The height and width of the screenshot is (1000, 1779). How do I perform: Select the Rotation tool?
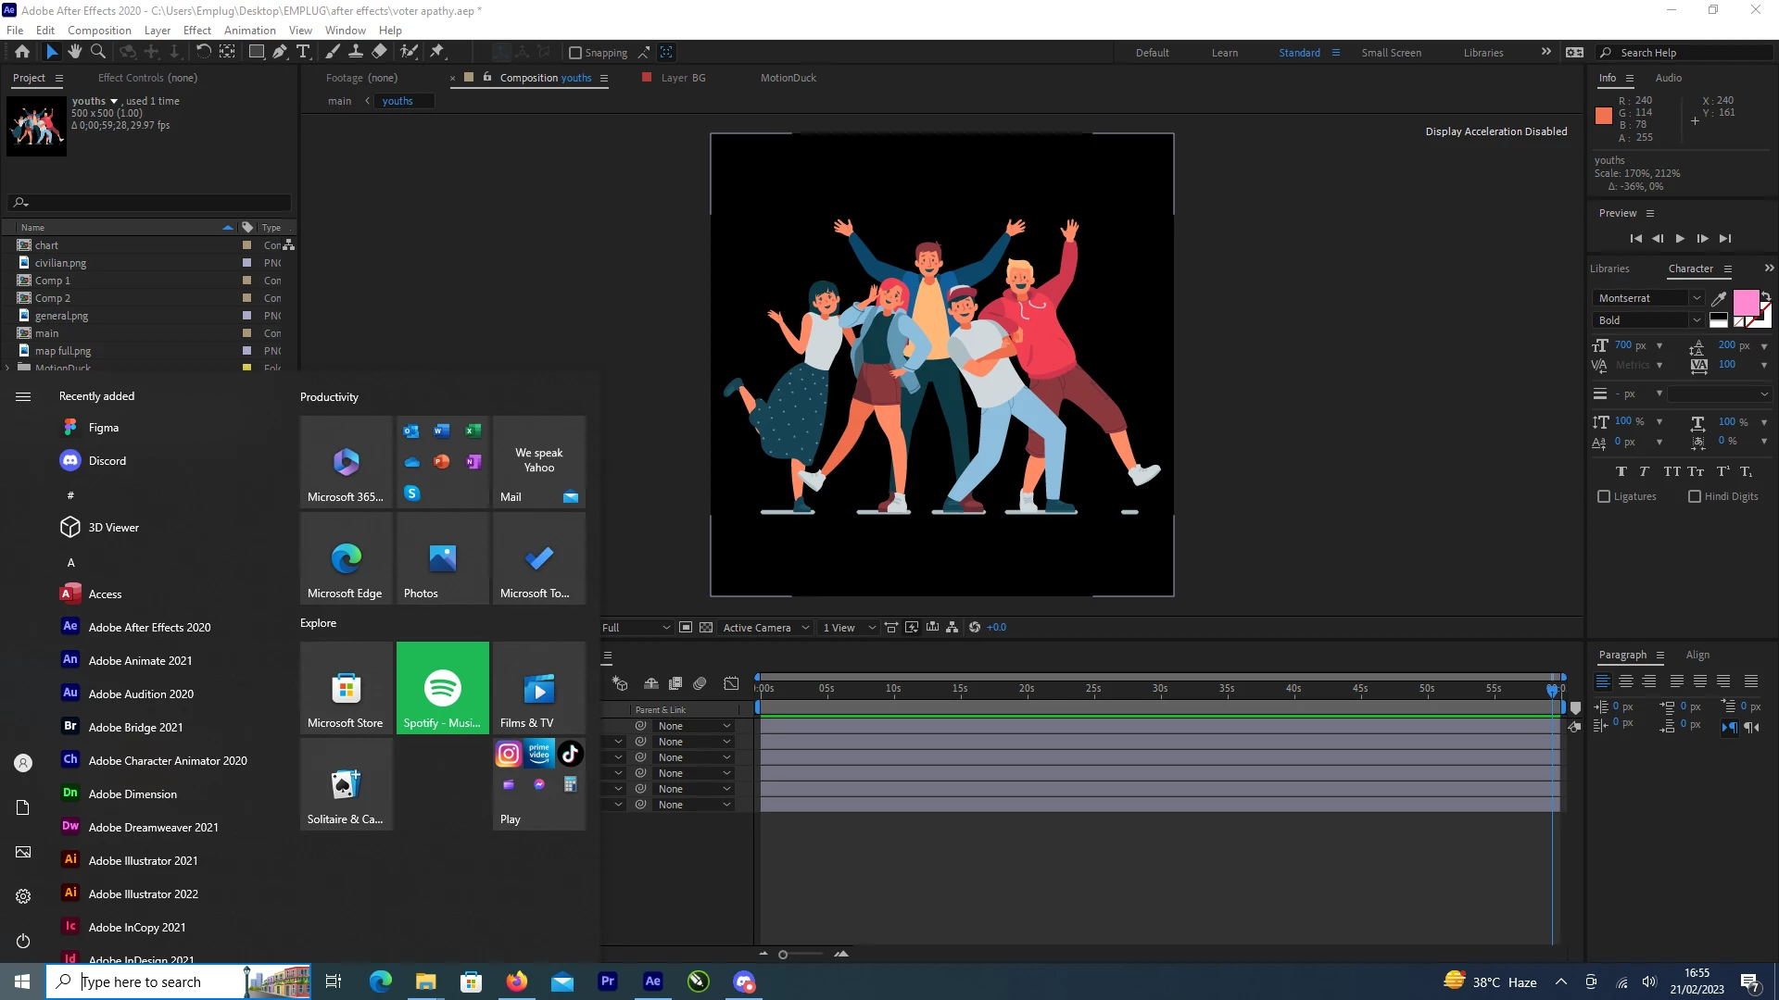click(203, 52)
